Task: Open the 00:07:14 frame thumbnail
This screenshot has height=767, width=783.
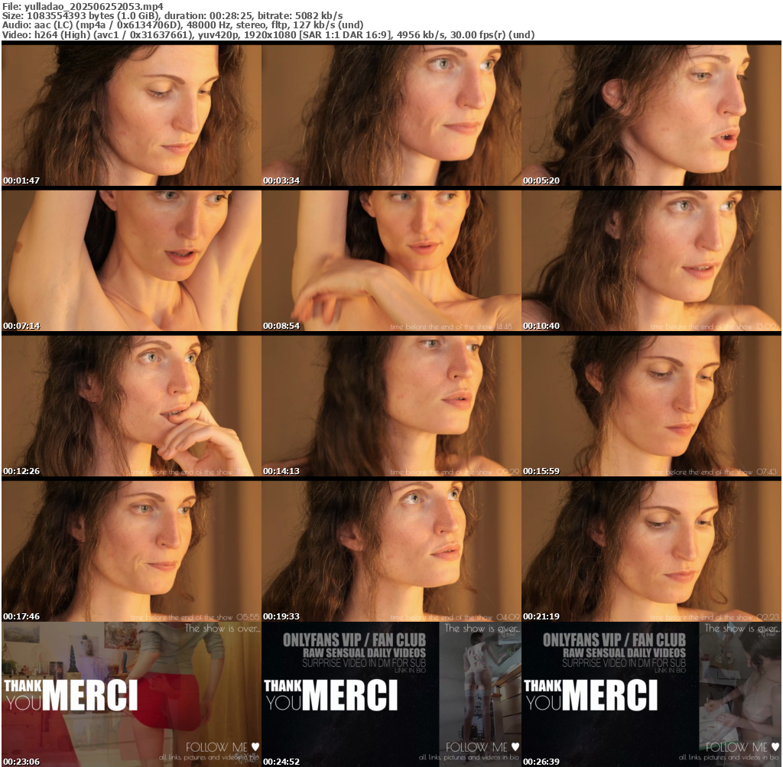Action: [x=131, y=260]
